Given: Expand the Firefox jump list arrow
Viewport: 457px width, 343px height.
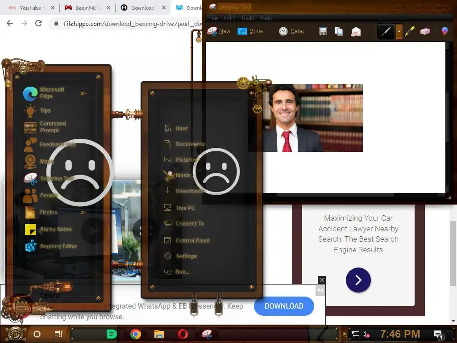Looking at the screenshot, I should pos(83,212).
